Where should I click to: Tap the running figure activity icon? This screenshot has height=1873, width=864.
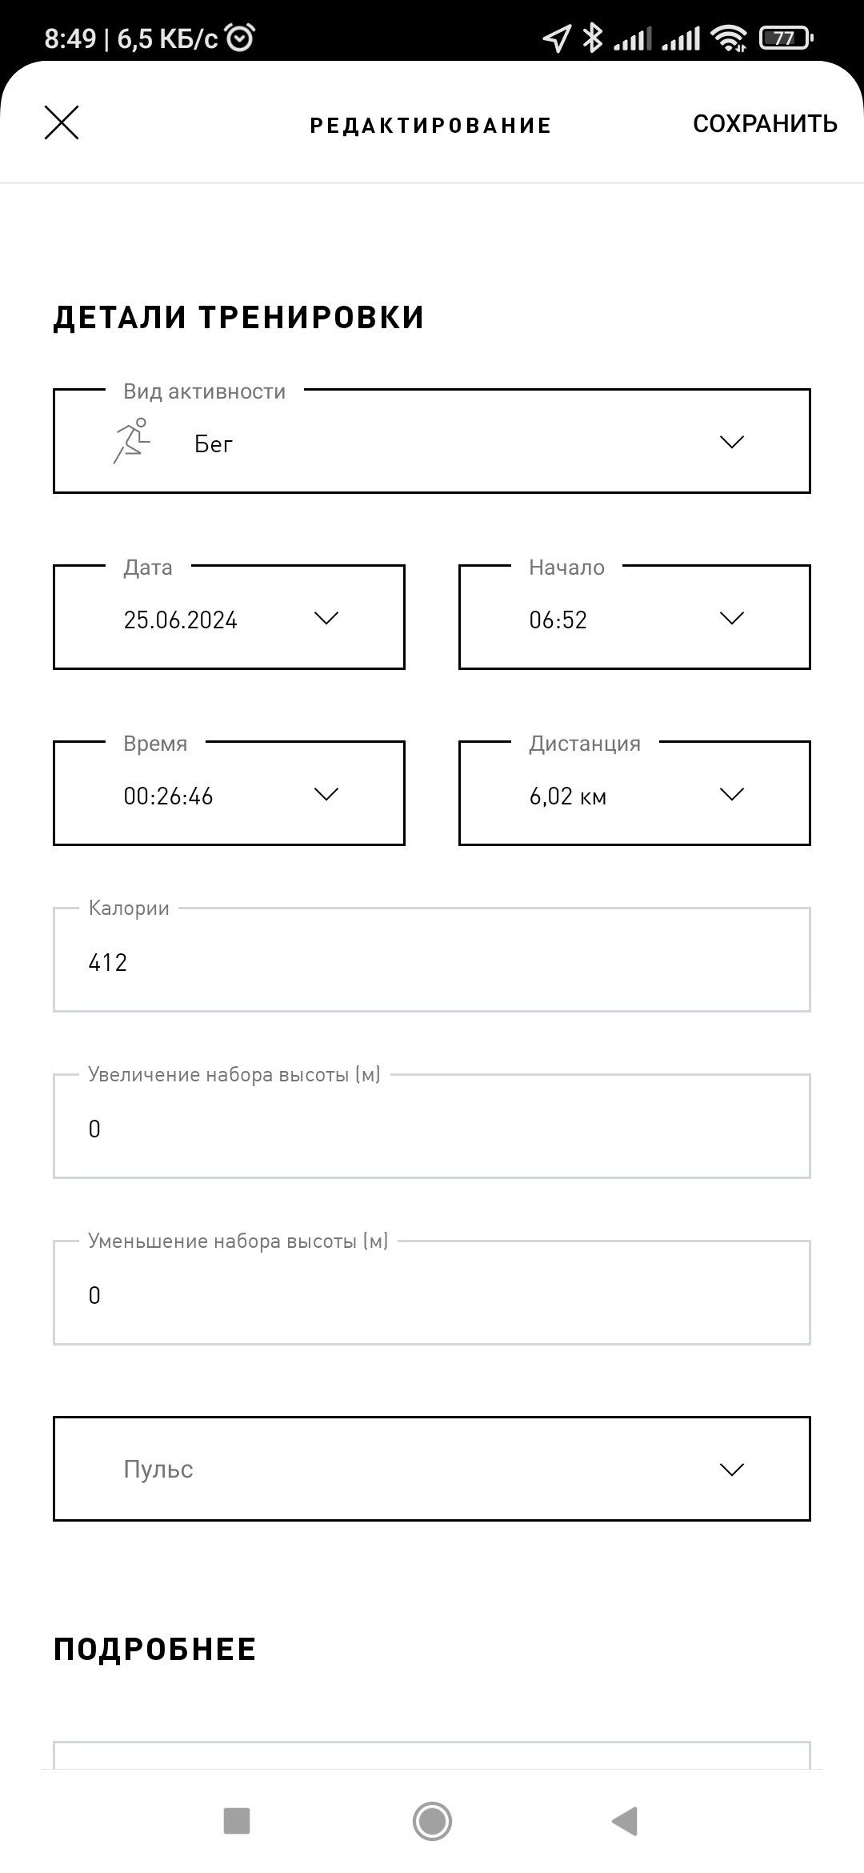click(x=132, y=441)
